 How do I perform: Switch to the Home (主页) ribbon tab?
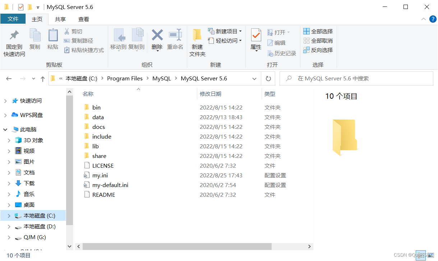37,19
